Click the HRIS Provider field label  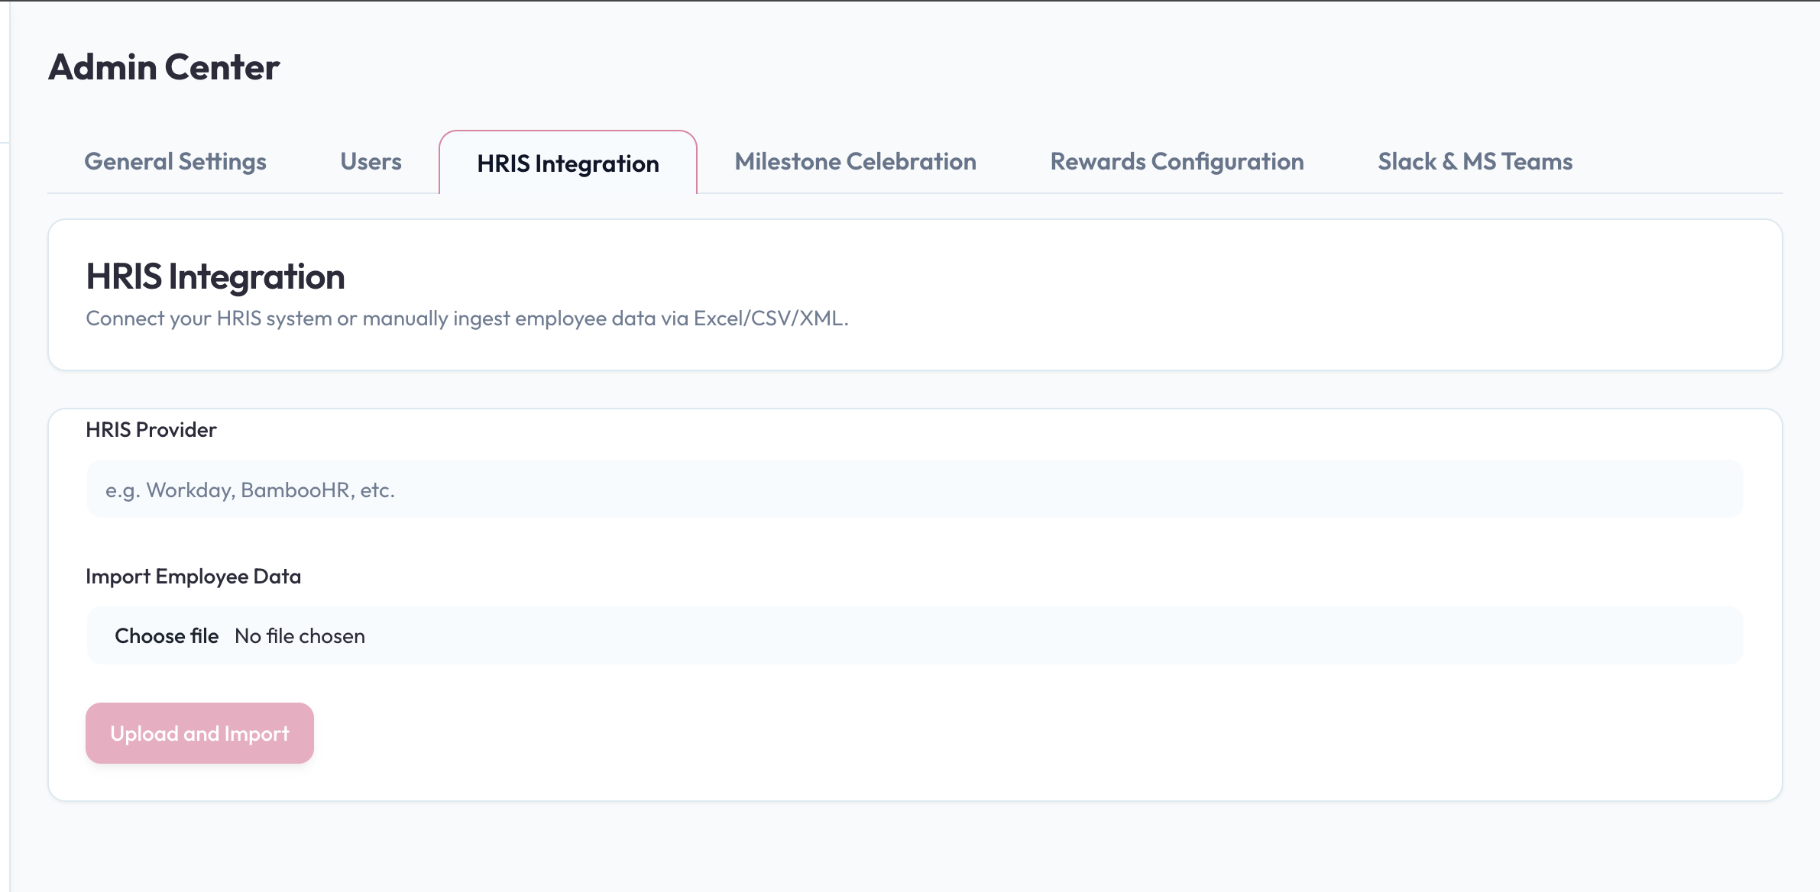point(151,430)
